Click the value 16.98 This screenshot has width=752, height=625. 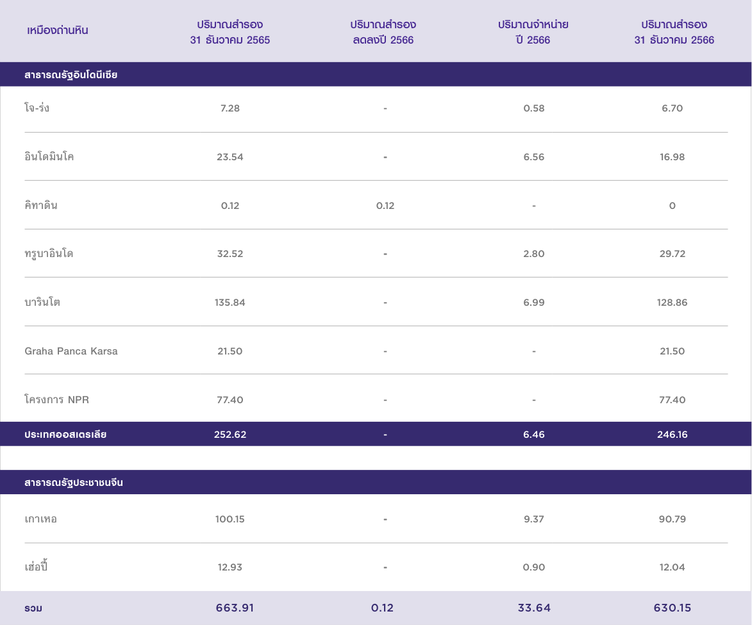click(x=673, y=157)
